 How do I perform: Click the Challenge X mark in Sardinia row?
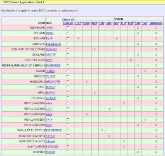pyautogui.click(x=156, y=152)
